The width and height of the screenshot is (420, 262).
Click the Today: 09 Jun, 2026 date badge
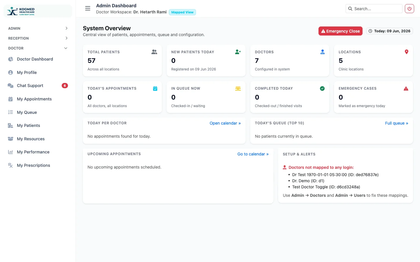389,31
